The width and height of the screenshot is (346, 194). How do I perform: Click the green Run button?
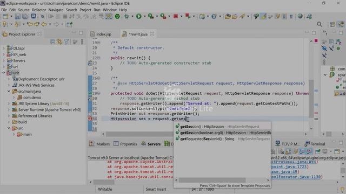click(x=139, y=16)
